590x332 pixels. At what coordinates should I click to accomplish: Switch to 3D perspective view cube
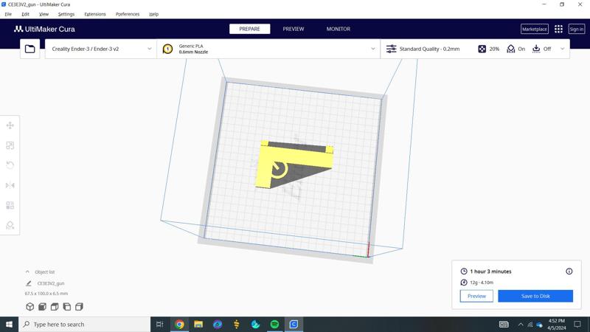[29, 307]
